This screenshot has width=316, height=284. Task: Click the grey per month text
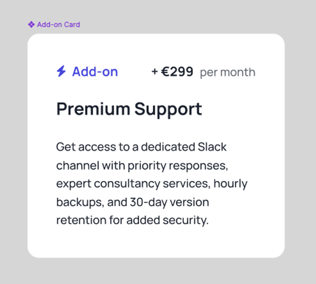click(228, 72)
